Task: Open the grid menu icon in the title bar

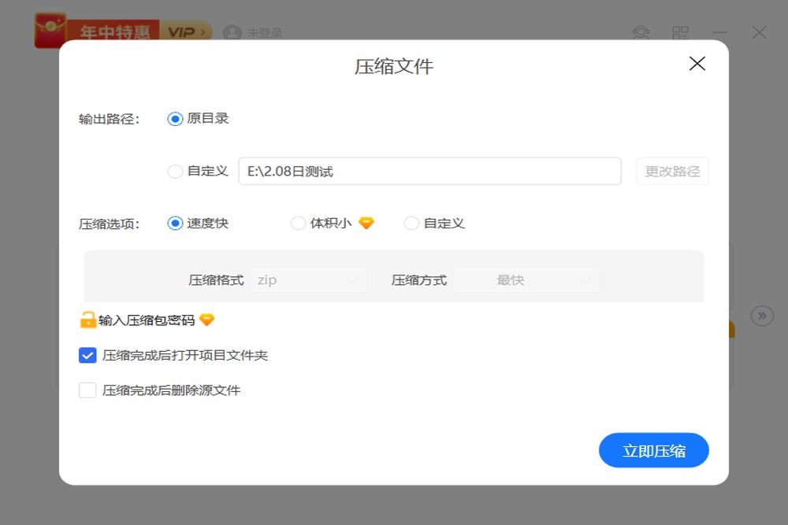Action: [681, 32]
